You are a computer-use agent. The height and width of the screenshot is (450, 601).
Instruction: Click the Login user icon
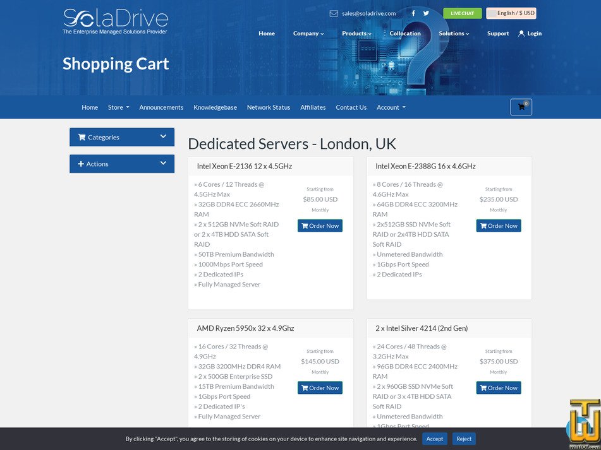(x=521, y=33)
